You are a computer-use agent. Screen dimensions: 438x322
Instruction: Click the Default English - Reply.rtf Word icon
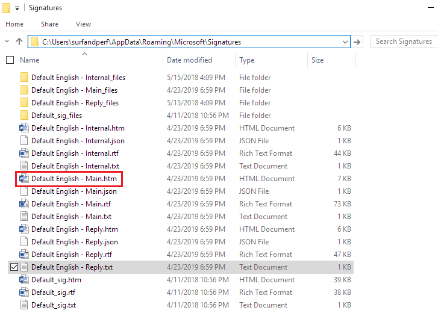[x=24, y=255]
